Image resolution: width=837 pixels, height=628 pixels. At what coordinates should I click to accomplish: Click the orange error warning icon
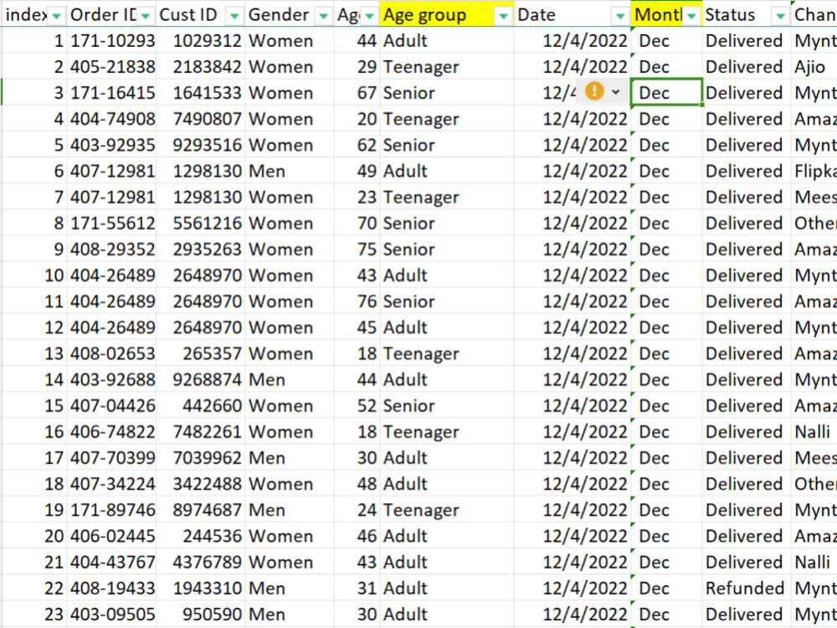pos(594,91)
